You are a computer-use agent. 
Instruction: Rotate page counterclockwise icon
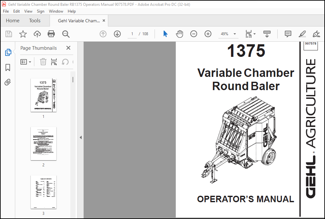point(65,62)
